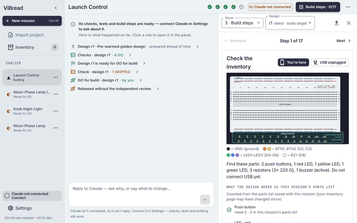Screen dimensions: 357x223
Task: Go to Next step
Action: click(x=344, y=41)
